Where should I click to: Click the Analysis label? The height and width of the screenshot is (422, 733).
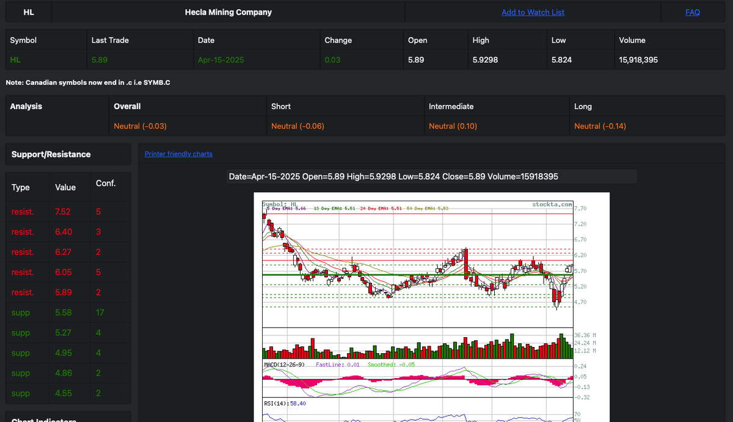(x=26, y=106)
